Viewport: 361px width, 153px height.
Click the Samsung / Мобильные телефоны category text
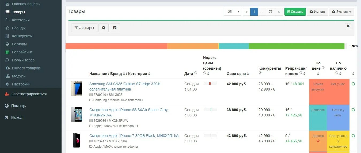(x=118, y=100)
